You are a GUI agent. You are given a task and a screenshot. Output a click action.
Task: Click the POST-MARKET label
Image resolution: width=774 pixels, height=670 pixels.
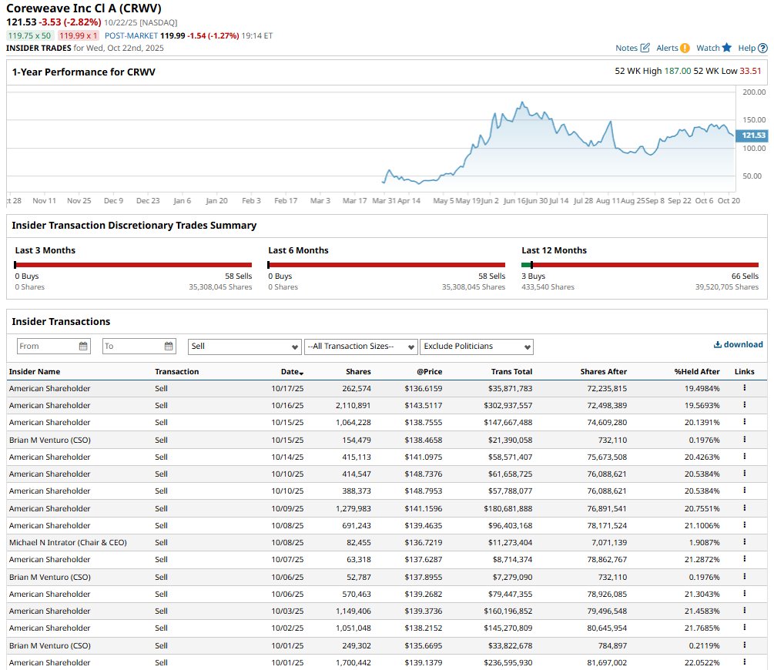(131, 35)
